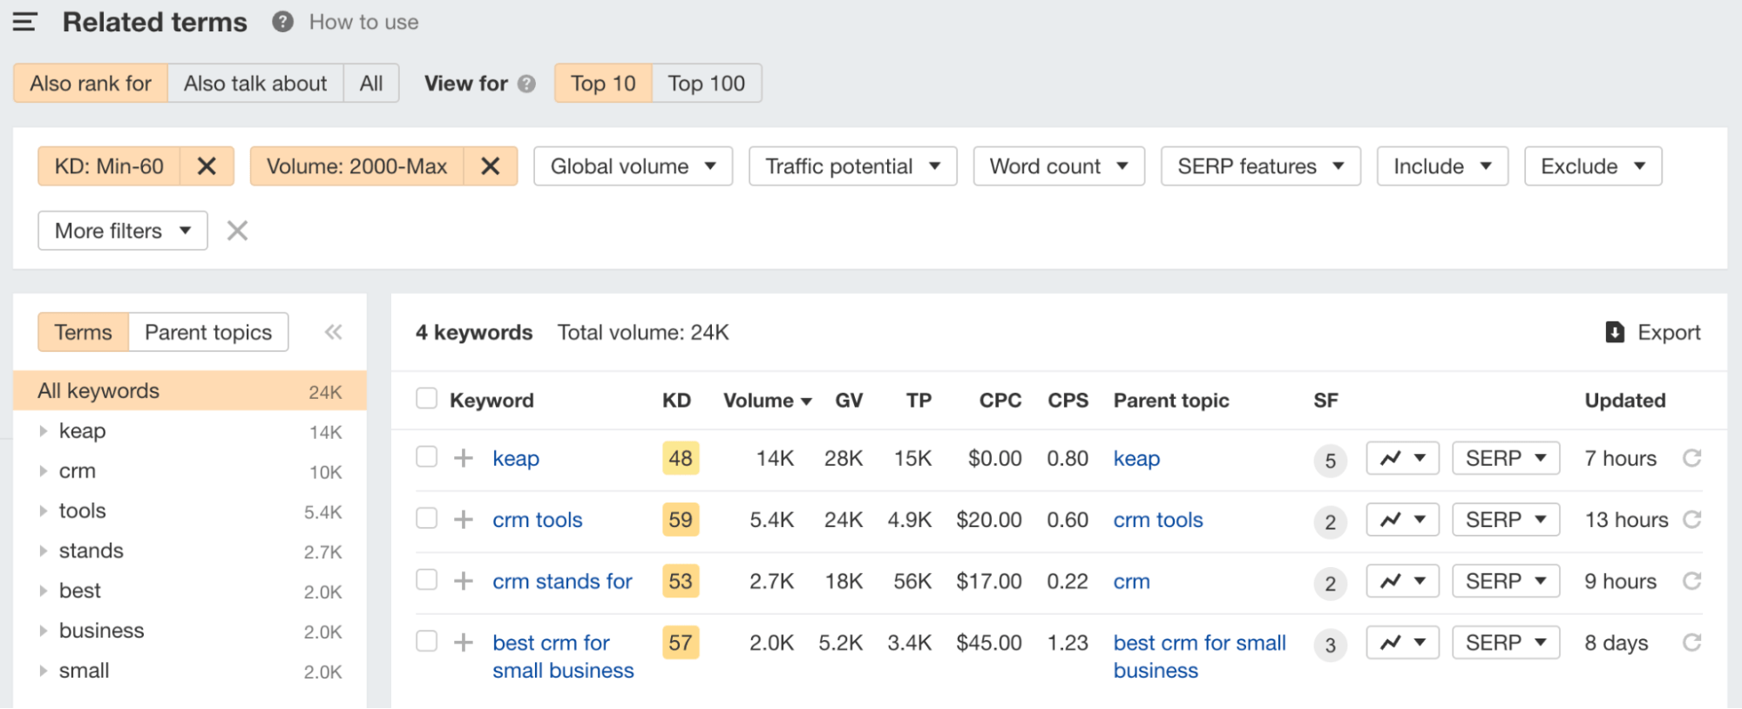Open the trend chart for crm stands for
The width and height of the screenshot is (1742, 709).
tap(1402, 581)
